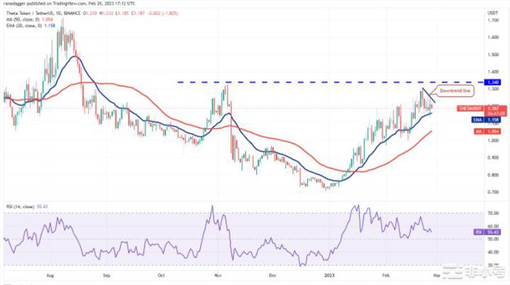
Task: Select the MA (50, close, 0) indicator legend
Action: tap(23, 18)
